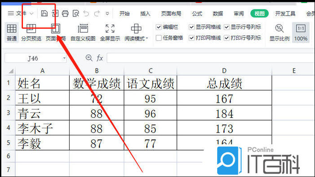Screen dimensions: 315x177
Task: Open the 页面布局 tab
Action: [171, 13]
